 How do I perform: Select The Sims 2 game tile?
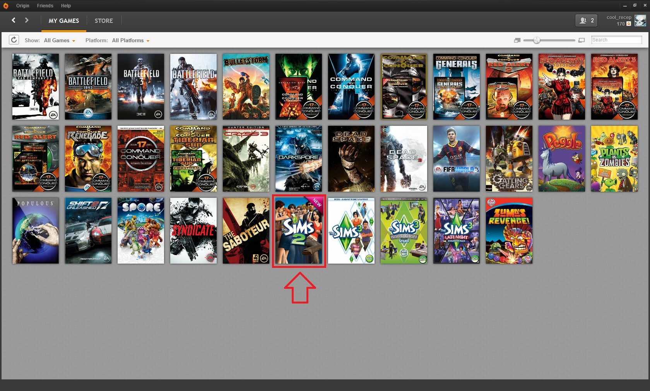click(299, 231)
